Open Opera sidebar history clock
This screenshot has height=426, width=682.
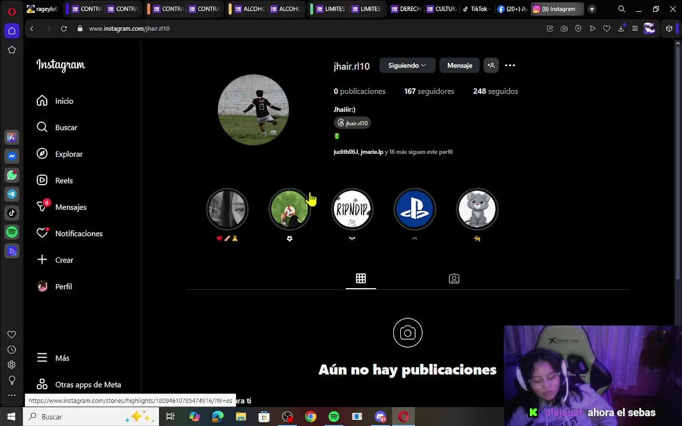point(12,350)
